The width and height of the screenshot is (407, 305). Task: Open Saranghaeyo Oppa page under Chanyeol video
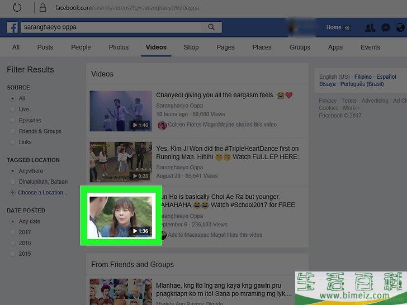tap(179, 106)
